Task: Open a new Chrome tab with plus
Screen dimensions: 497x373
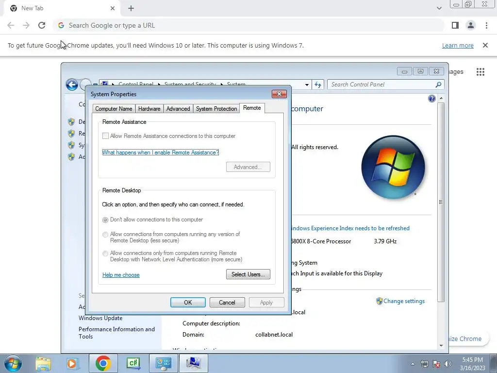Action: pyautogui.click(x=131, y=9)
